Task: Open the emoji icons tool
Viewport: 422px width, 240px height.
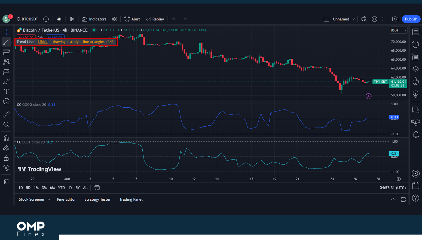Action: tap(6, 101)
